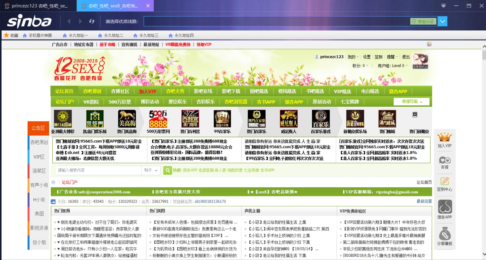
Task: Select 论坛首页 in the green navigation bar
Action: (64, 91)
